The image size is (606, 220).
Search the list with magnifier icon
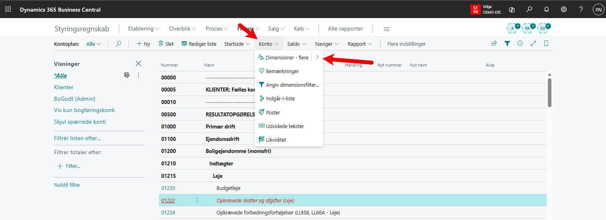pyautogui.click(x=118, y=44)
